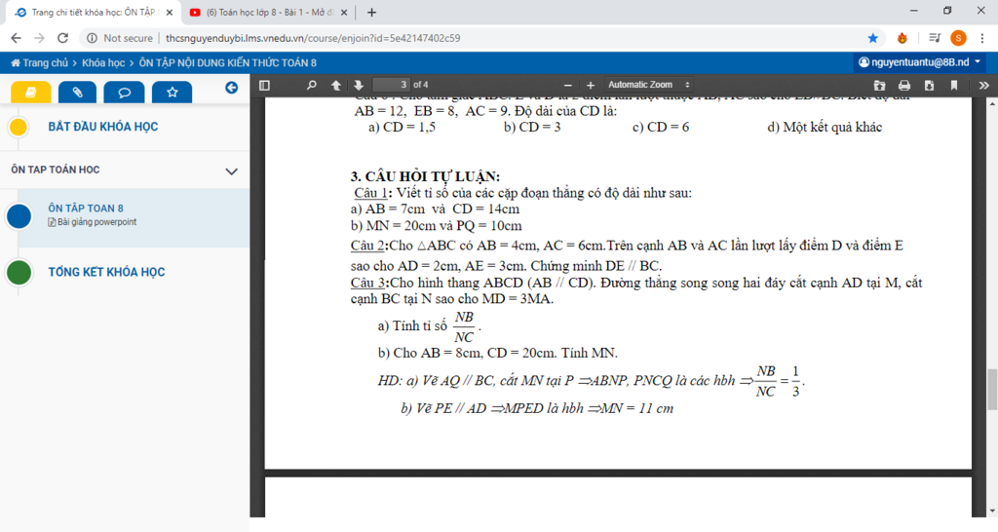998x532 pixels.
Task: Click the Câu 1 heading text
Action: coord(370,193)
